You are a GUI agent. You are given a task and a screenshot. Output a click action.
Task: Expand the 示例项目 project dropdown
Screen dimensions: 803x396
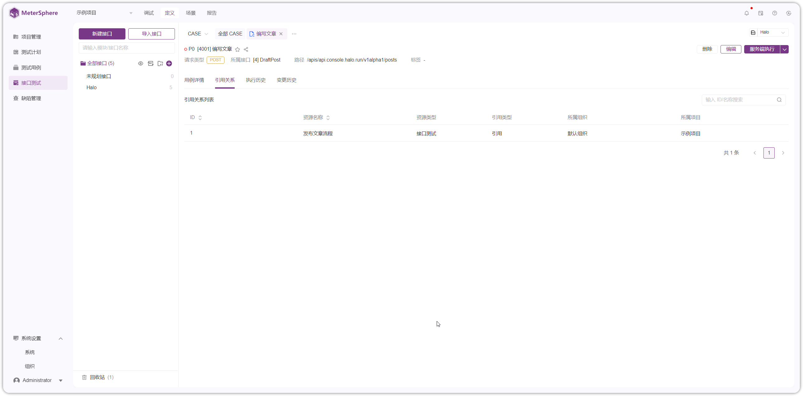pos(105,13)
